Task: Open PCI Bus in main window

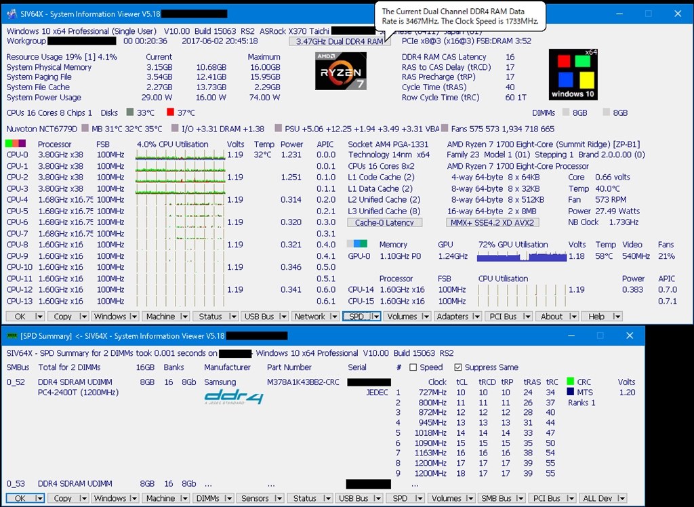Action: (504, 316)
